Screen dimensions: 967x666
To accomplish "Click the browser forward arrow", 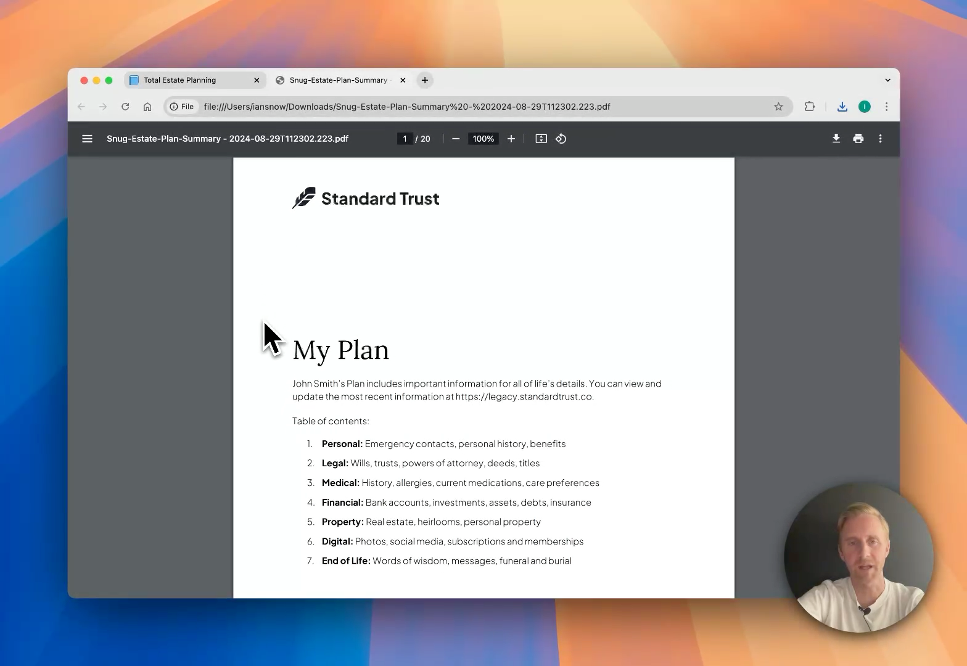I will (103, 107).
